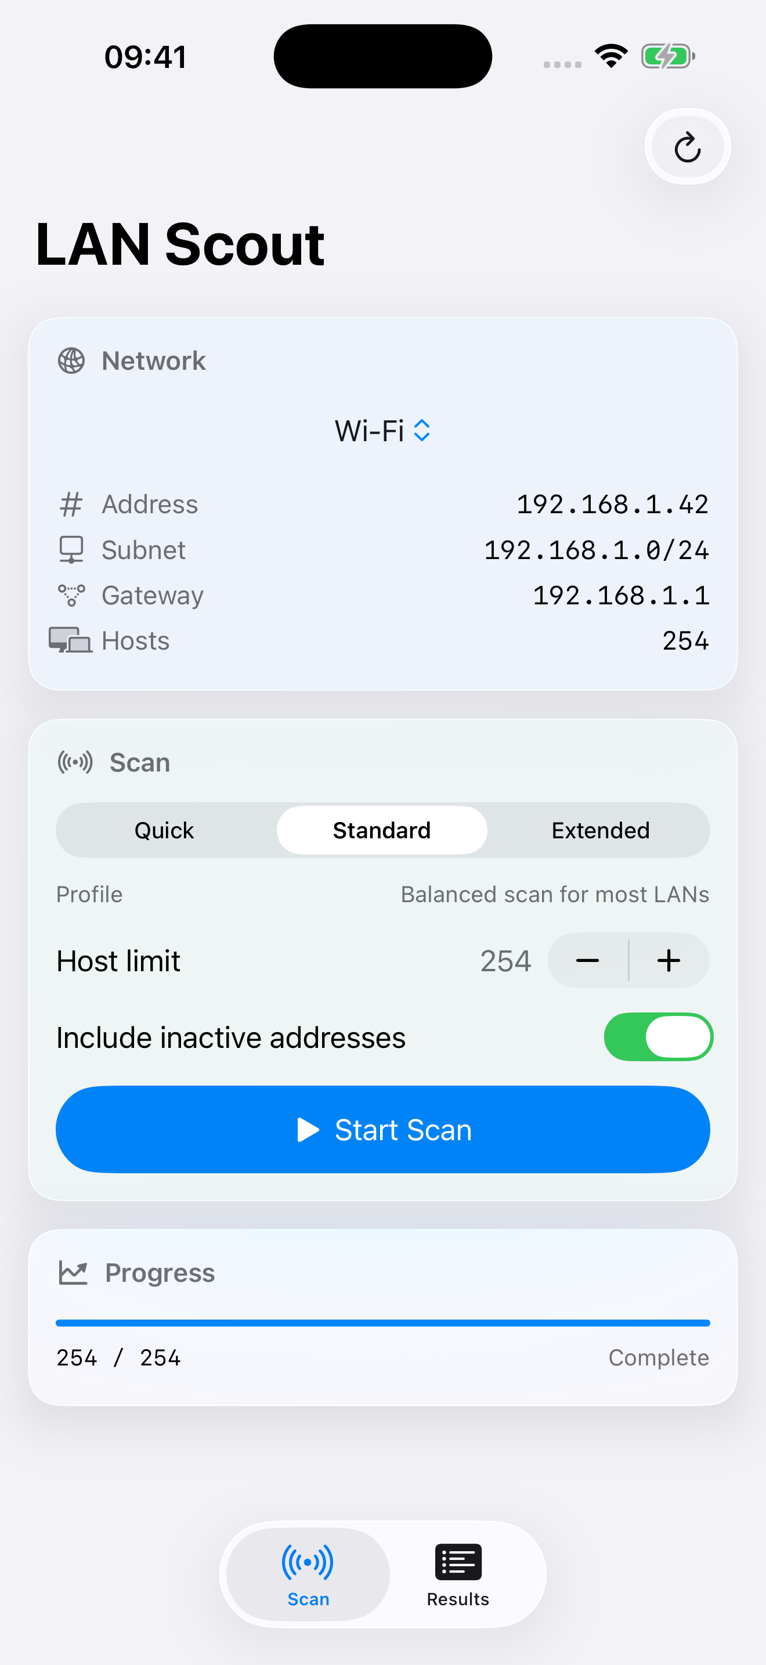Click the Address row label

point(150,504)
